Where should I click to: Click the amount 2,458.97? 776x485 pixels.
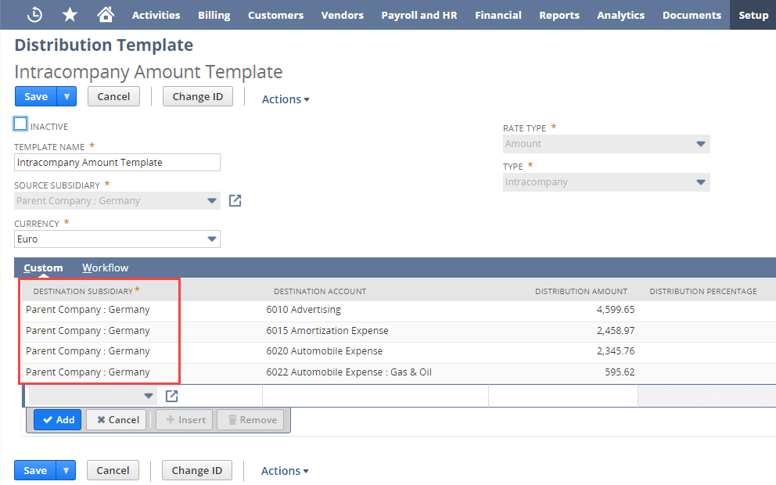pyautogui.click(x=616, y=331)
